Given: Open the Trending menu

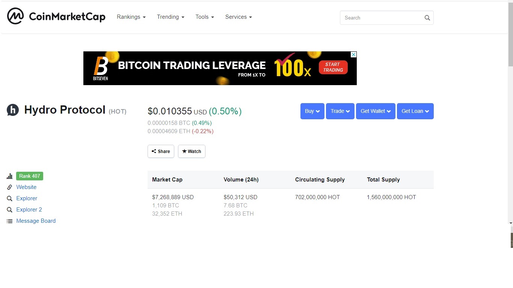Looking at the screenshot, I should pyautogui.click(x=170, y=17).
